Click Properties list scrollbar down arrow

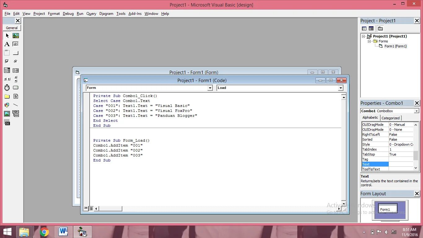(x=416, y=168)
